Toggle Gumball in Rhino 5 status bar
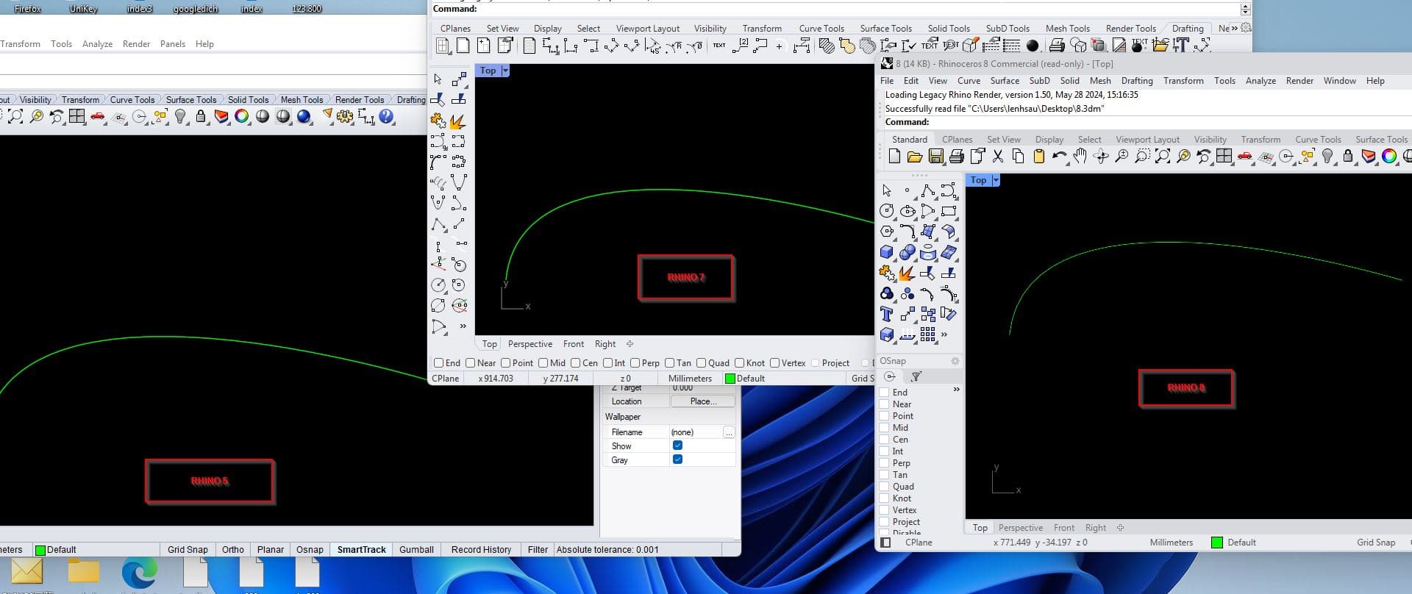The height and width of the screenshot is (594, 1412). 416,550
